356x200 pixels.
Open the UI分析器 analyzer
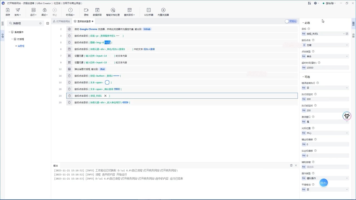pyautogui.click(x=149, y=10)
